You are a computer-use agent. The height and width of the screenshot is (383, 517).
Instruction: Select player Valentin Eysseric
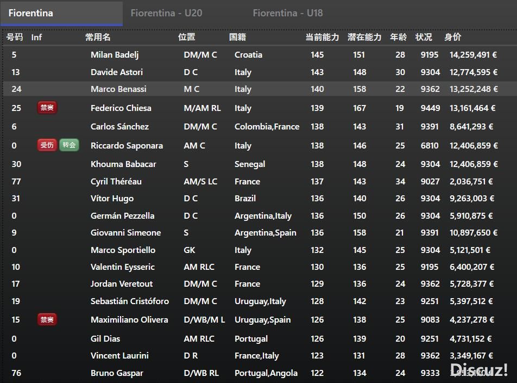coord(123,267)
